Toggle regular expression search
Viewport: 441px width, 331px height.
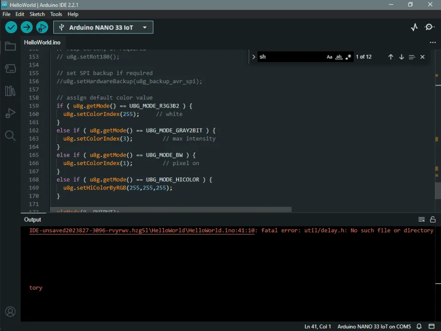point(349,57)
